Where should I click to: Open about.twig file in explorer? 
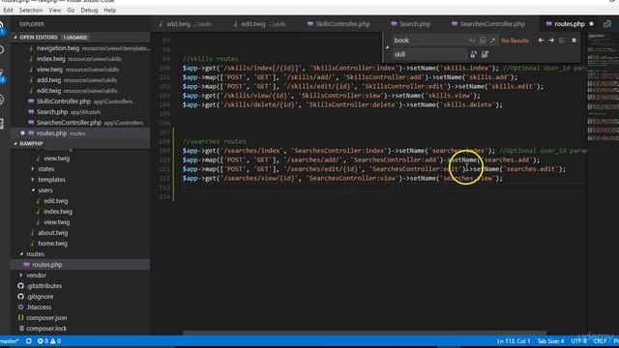click(53, 233)
